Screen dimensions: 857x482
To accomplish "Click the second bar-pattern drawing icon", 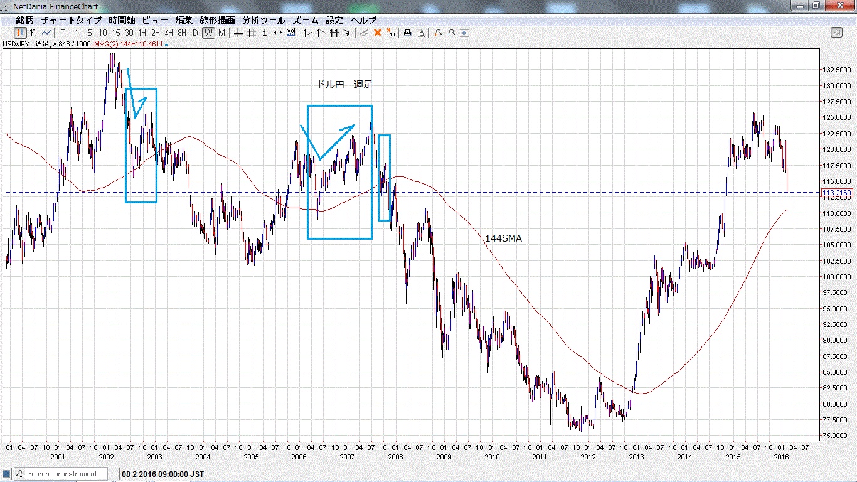I will pyautogui.click(x=321, y=33).
